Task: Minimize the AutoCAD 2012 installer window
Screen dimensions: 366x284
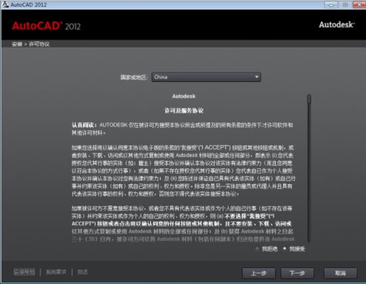Action: [x=331, y=4]
